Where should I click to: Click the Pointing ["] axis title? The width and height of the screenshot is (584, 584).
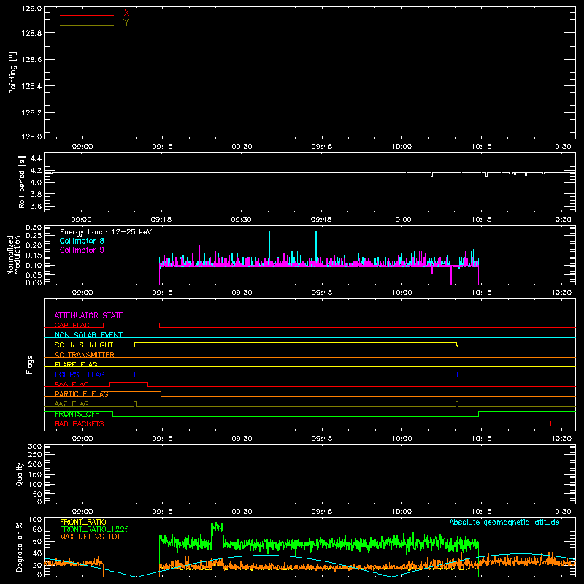12,72
